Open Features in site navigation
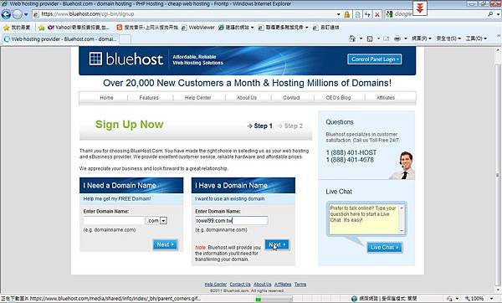The width and height of the screenshot is (502, 303). tap(149, 98)
